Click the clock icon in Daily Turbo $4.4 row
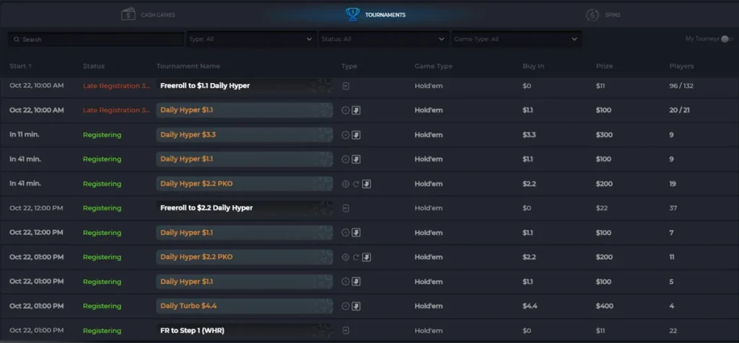Viewport: 739px width, 343px height. [x=346, y=306]
